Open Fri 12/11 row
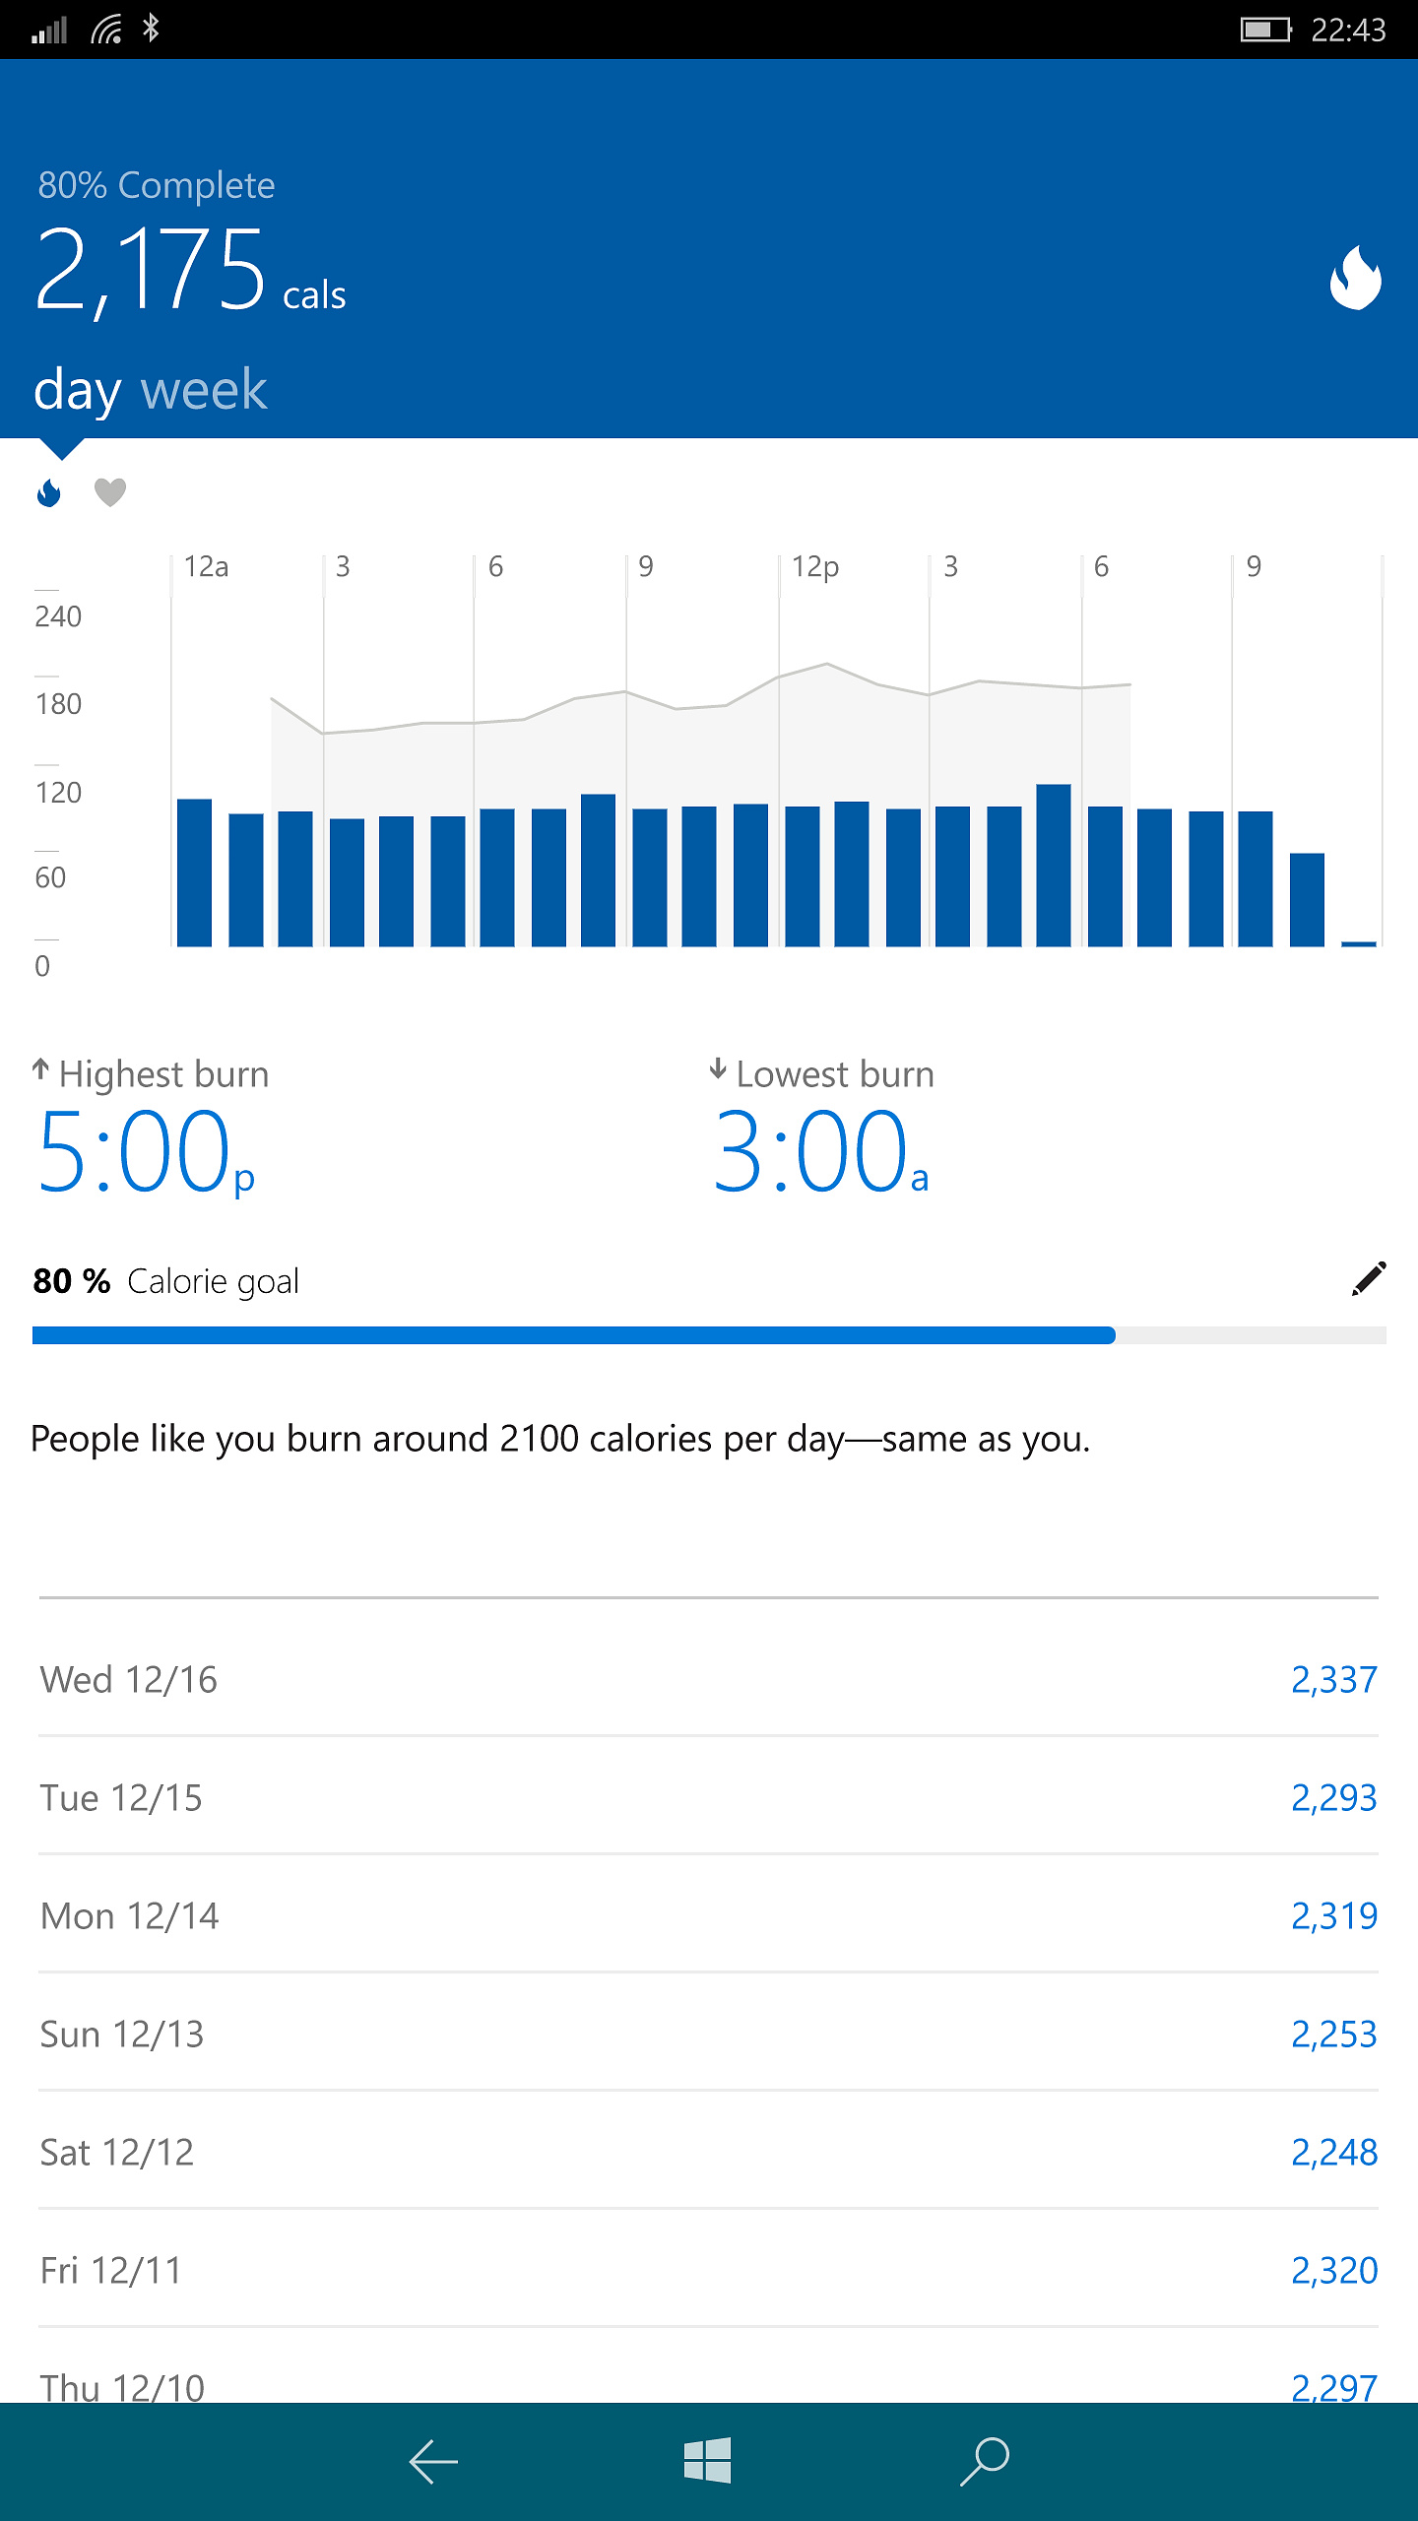The height and width of the screenshot is (2521, 1418). click(x=709, y=2269)
